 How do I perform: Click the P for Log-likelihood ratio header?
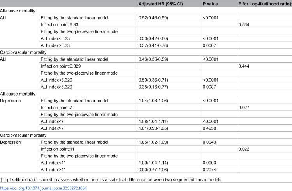click(x=265, y=4)
